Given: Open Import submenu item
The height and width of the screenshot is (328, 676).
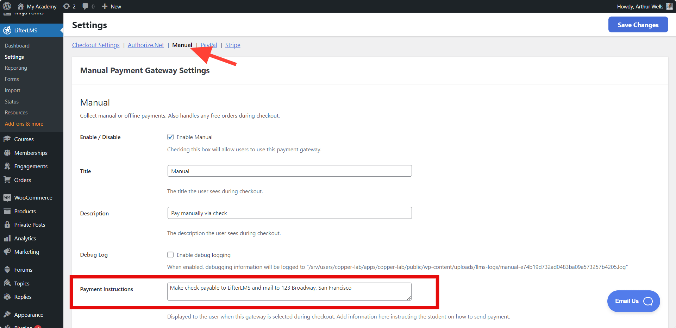Looking at the screenshot, I should point(12,90).
